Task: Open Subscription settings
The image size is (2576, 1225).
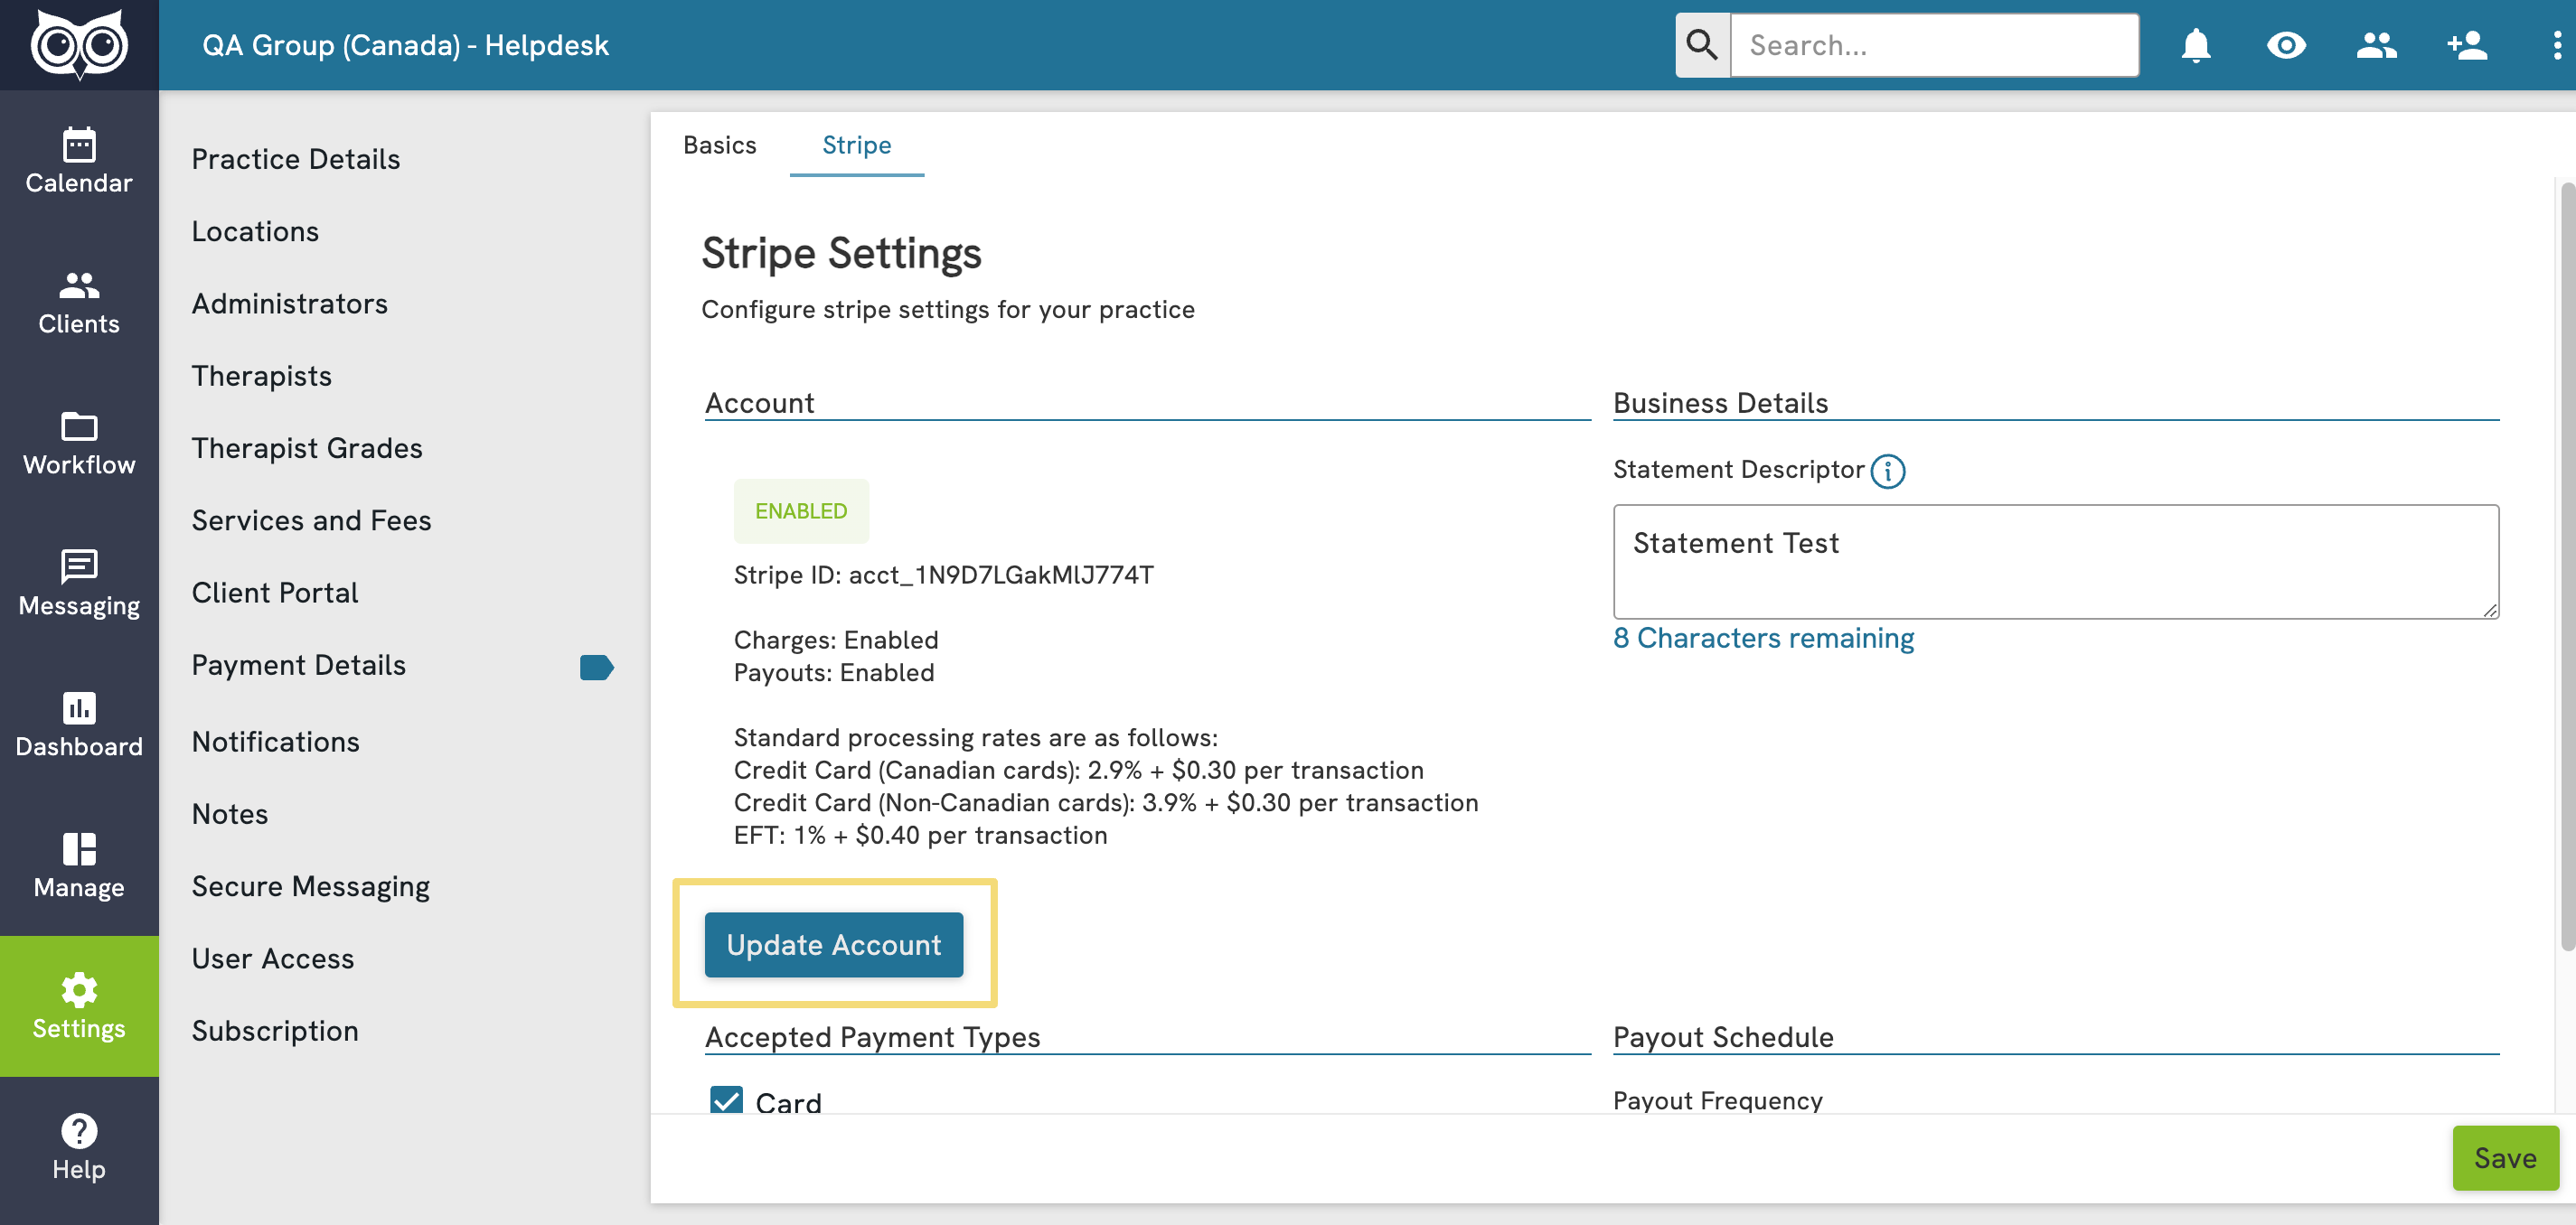Action: 275,1030
